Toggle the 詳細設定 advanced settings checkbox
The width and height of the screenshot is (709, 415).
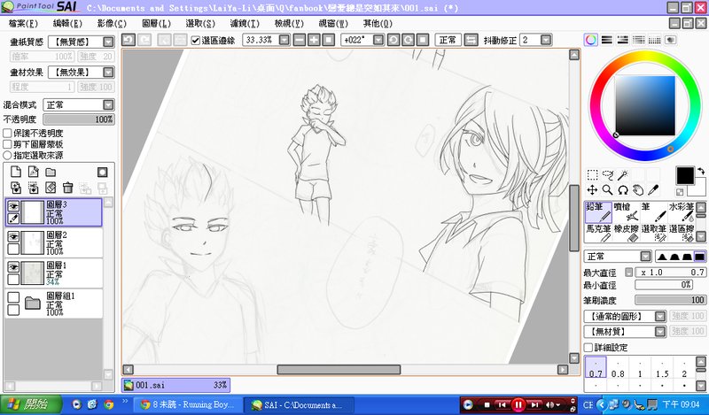[x=588, y=347]
